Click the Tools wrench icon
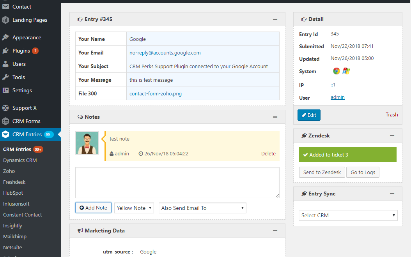The width and height of the screenshot is (411, 257). (x=5, y=77)
